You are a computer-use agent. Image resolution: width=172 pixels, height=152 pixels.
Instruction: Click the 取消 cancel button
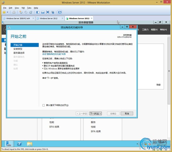127,114
